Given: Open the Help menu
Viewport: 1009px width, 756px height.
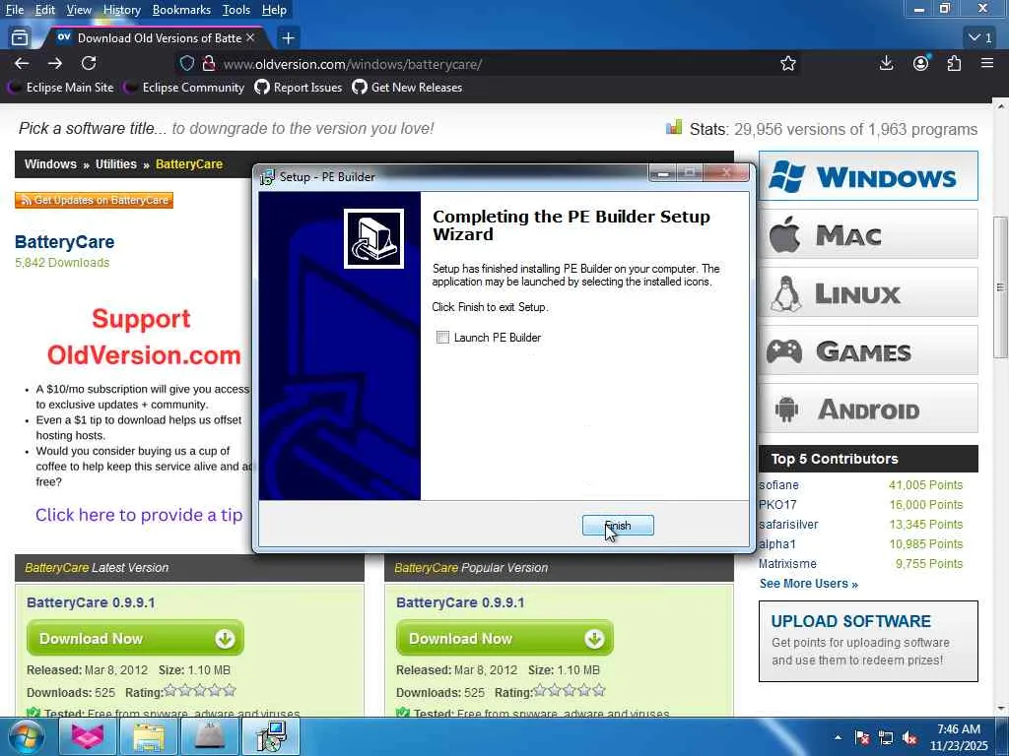Looking at the screenshot, I should click(274, 10).
